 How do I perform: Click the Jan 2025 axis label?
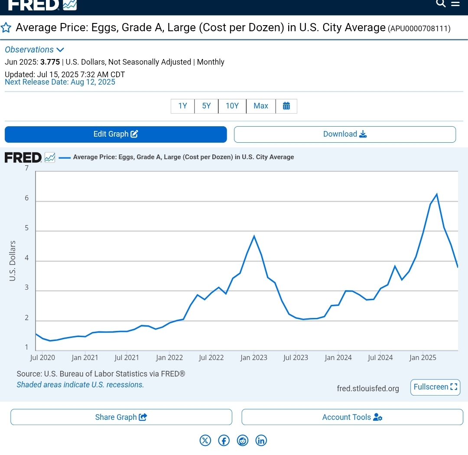coord(422,357)
